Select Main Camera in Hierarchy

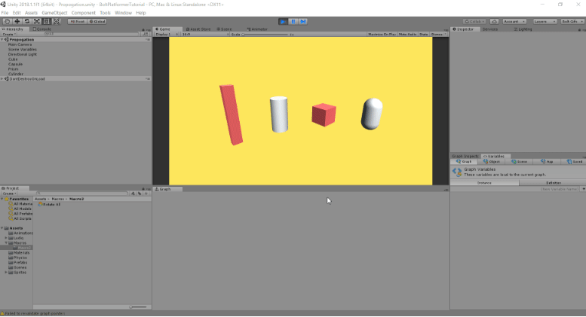(x=20, y=44)
